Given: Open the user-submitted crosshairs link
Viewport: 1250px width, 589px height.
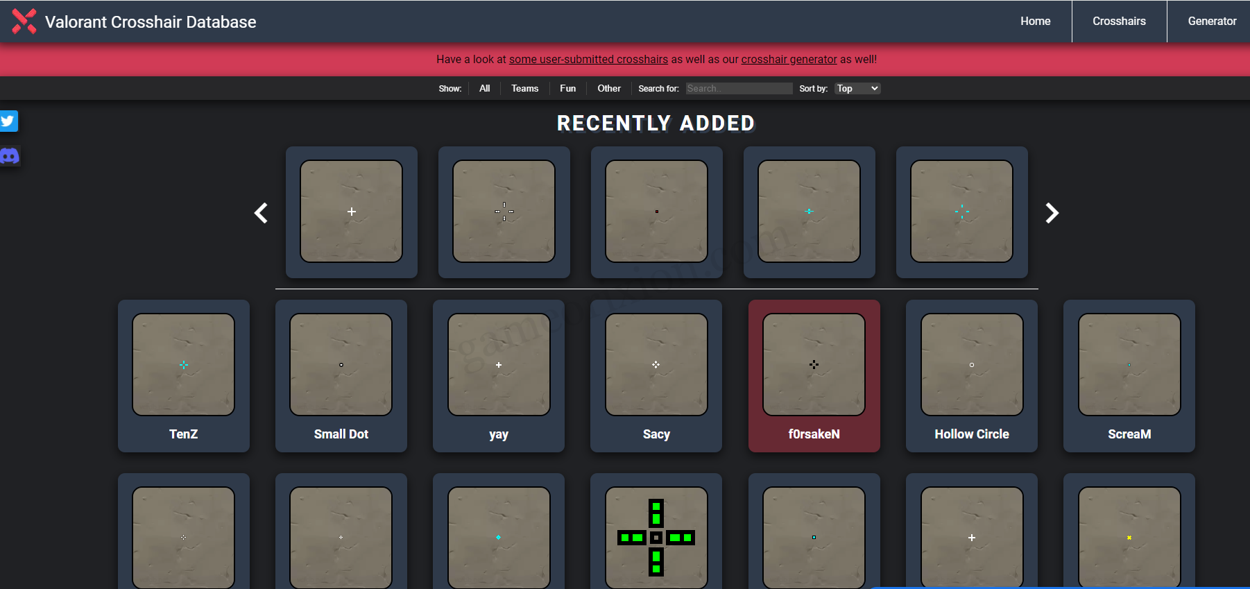Looking at the screenshot, I should tap(588, 60).
